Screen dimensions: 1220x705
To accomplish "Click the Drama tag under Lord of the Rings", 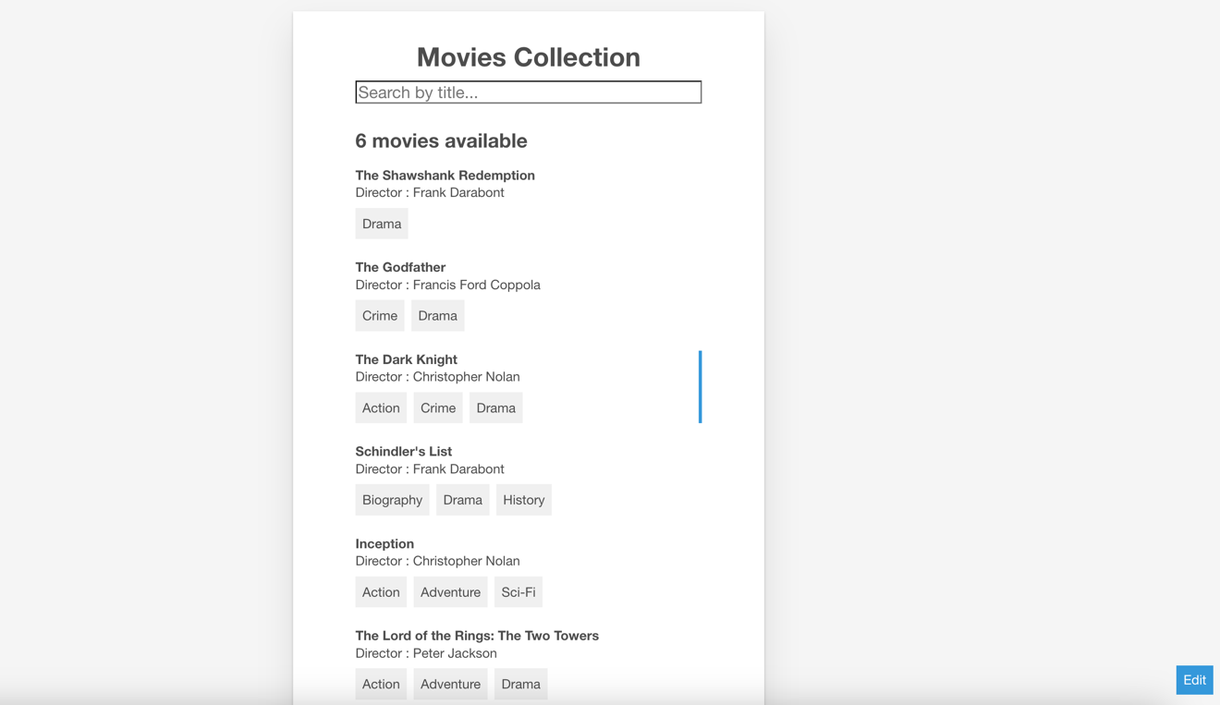I will [x=520, y=684].
